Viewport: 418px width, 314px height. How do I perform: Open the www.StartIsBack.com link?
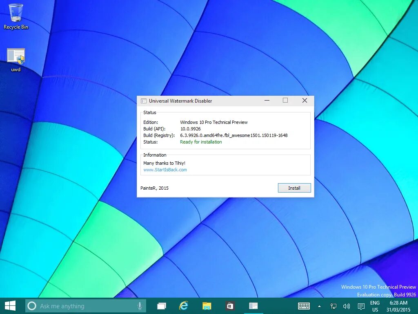tap(165, 170)
